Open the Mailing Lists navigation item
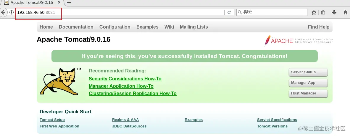 pyautogui.click(x=194, y=27)
